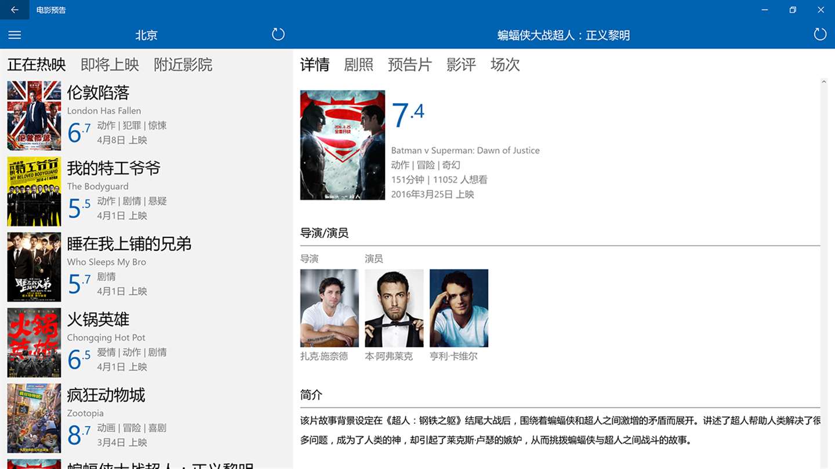Click the 6.7 rating of 伦敦陷落
This screenshot has width=835, height=469.
79,132
